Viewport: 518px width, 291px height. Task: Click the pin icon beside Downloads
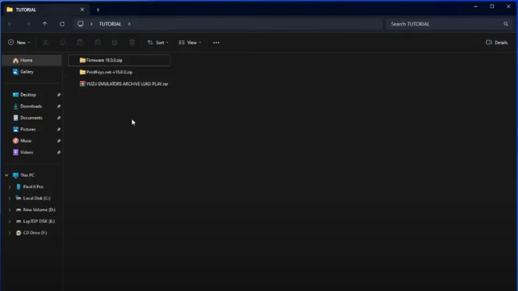pyautogui.click(x=58, y=107)
